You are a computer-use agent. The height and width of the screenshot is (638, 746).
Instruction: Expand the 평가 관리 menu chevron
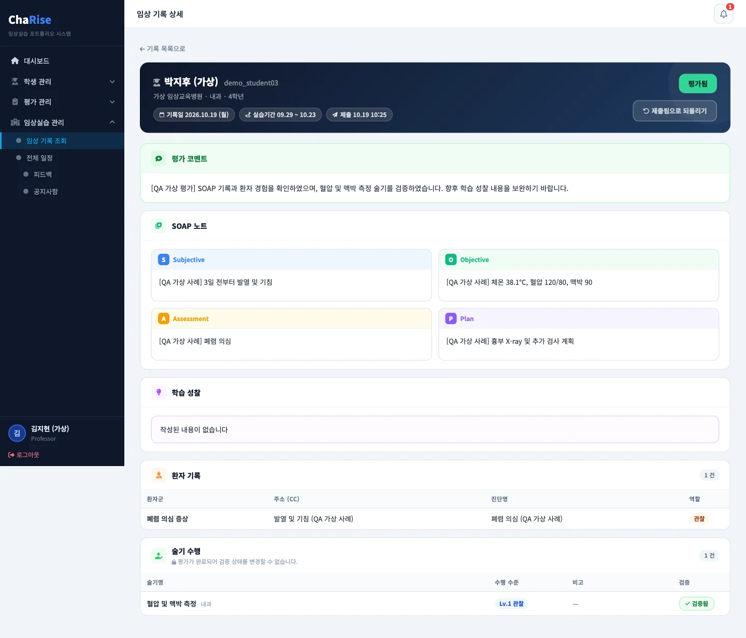pyautogui.click(x=112, y=102)
